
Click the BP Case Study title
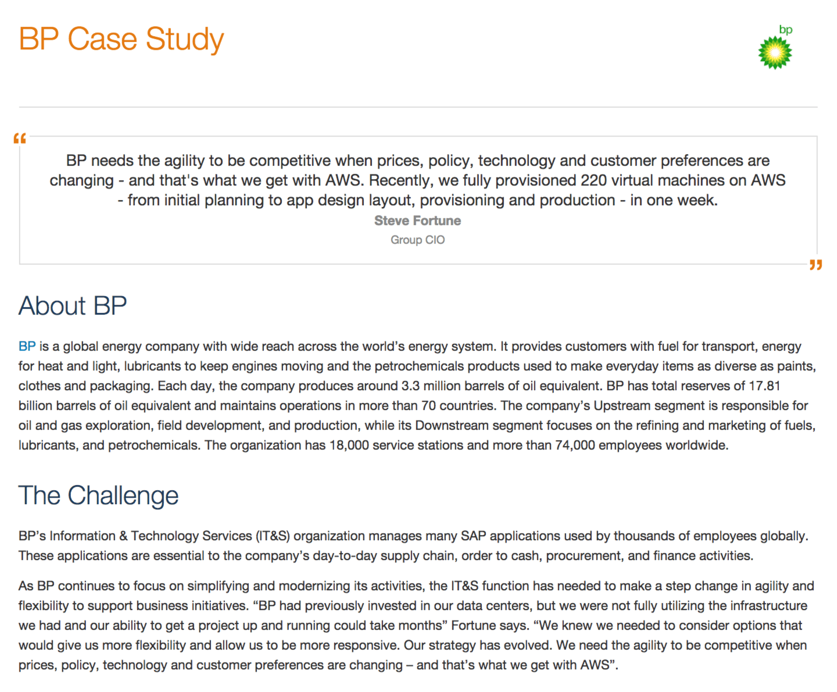point(121,40)
